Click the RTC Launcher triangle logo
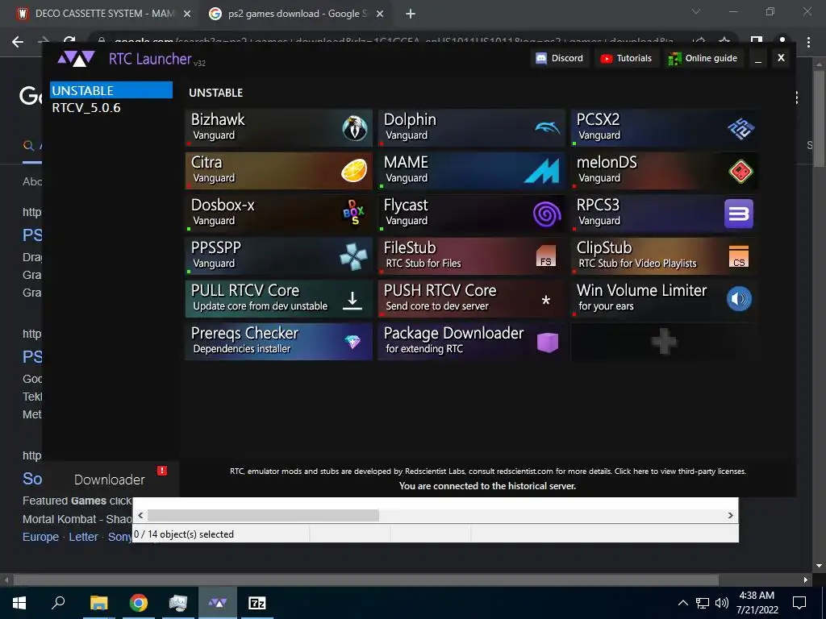 pos(77,58)
